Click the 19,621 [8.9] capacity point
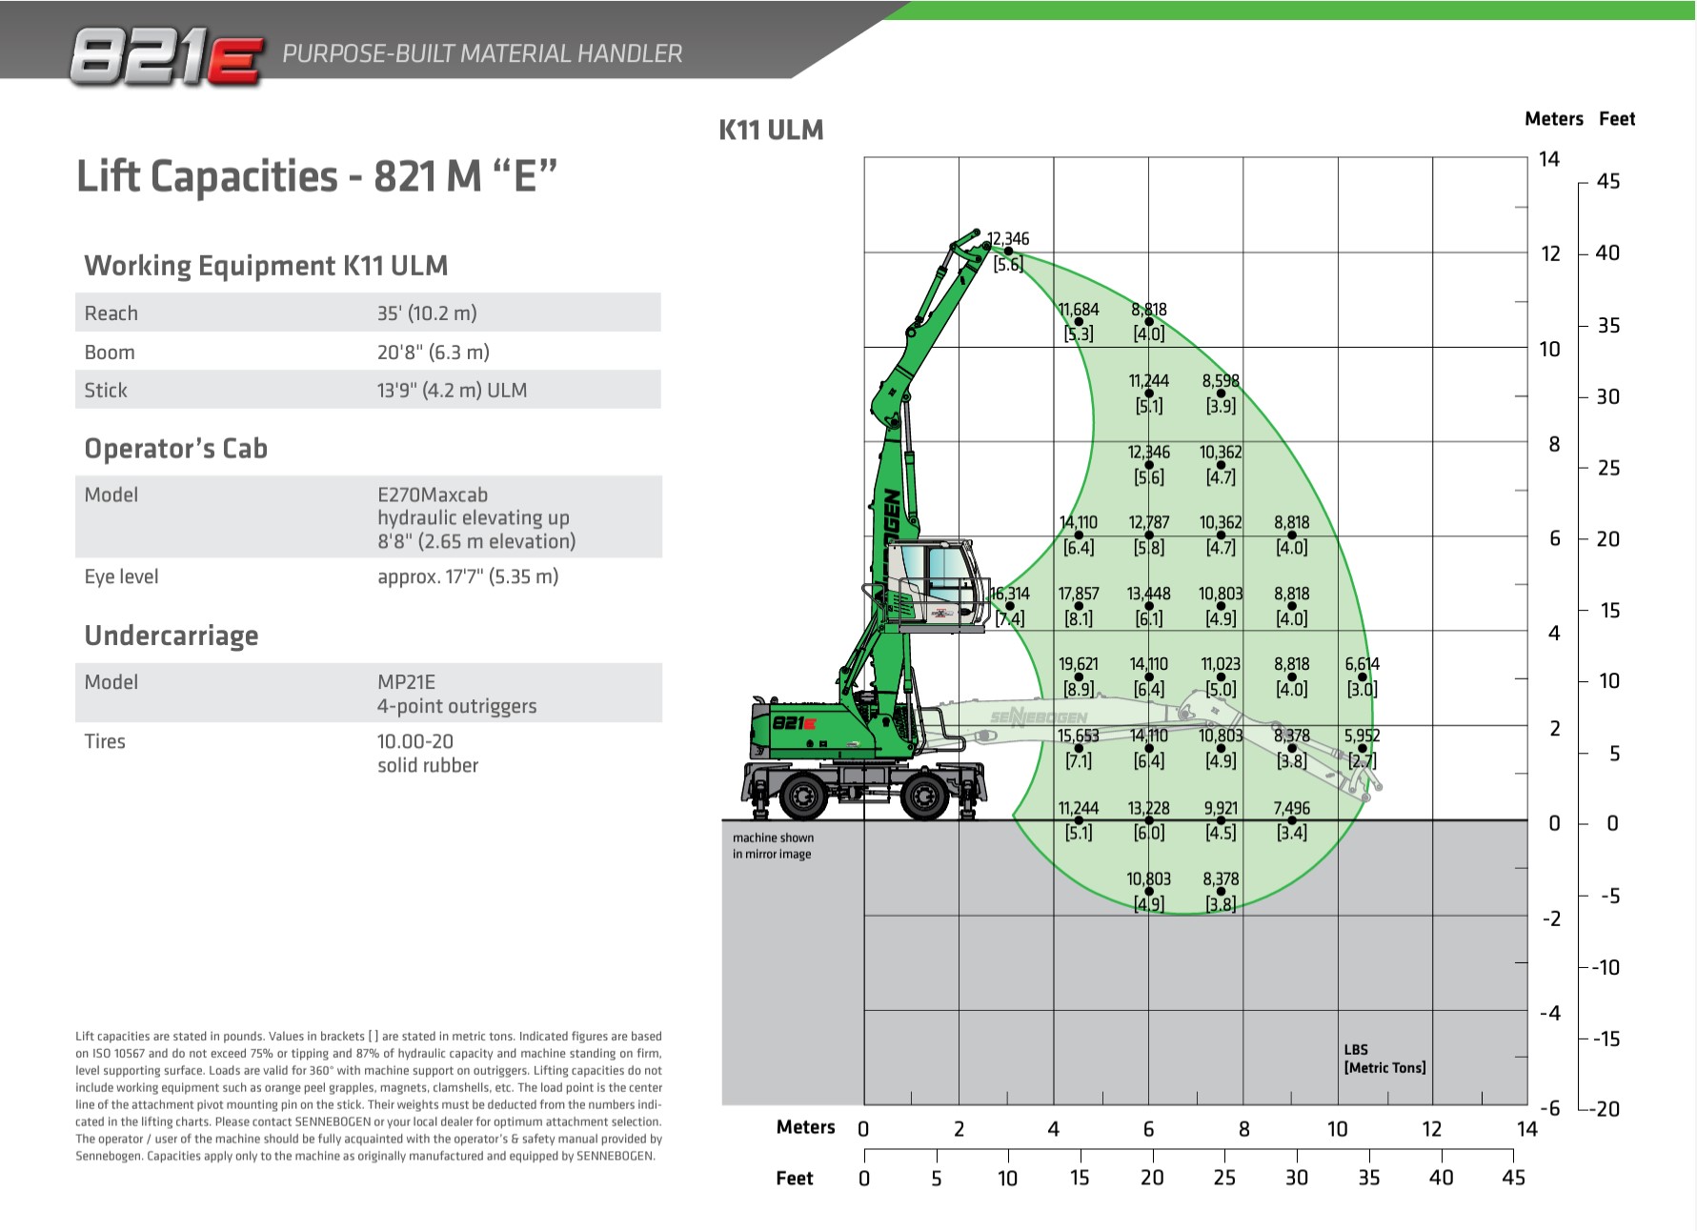 point(1079,676)
